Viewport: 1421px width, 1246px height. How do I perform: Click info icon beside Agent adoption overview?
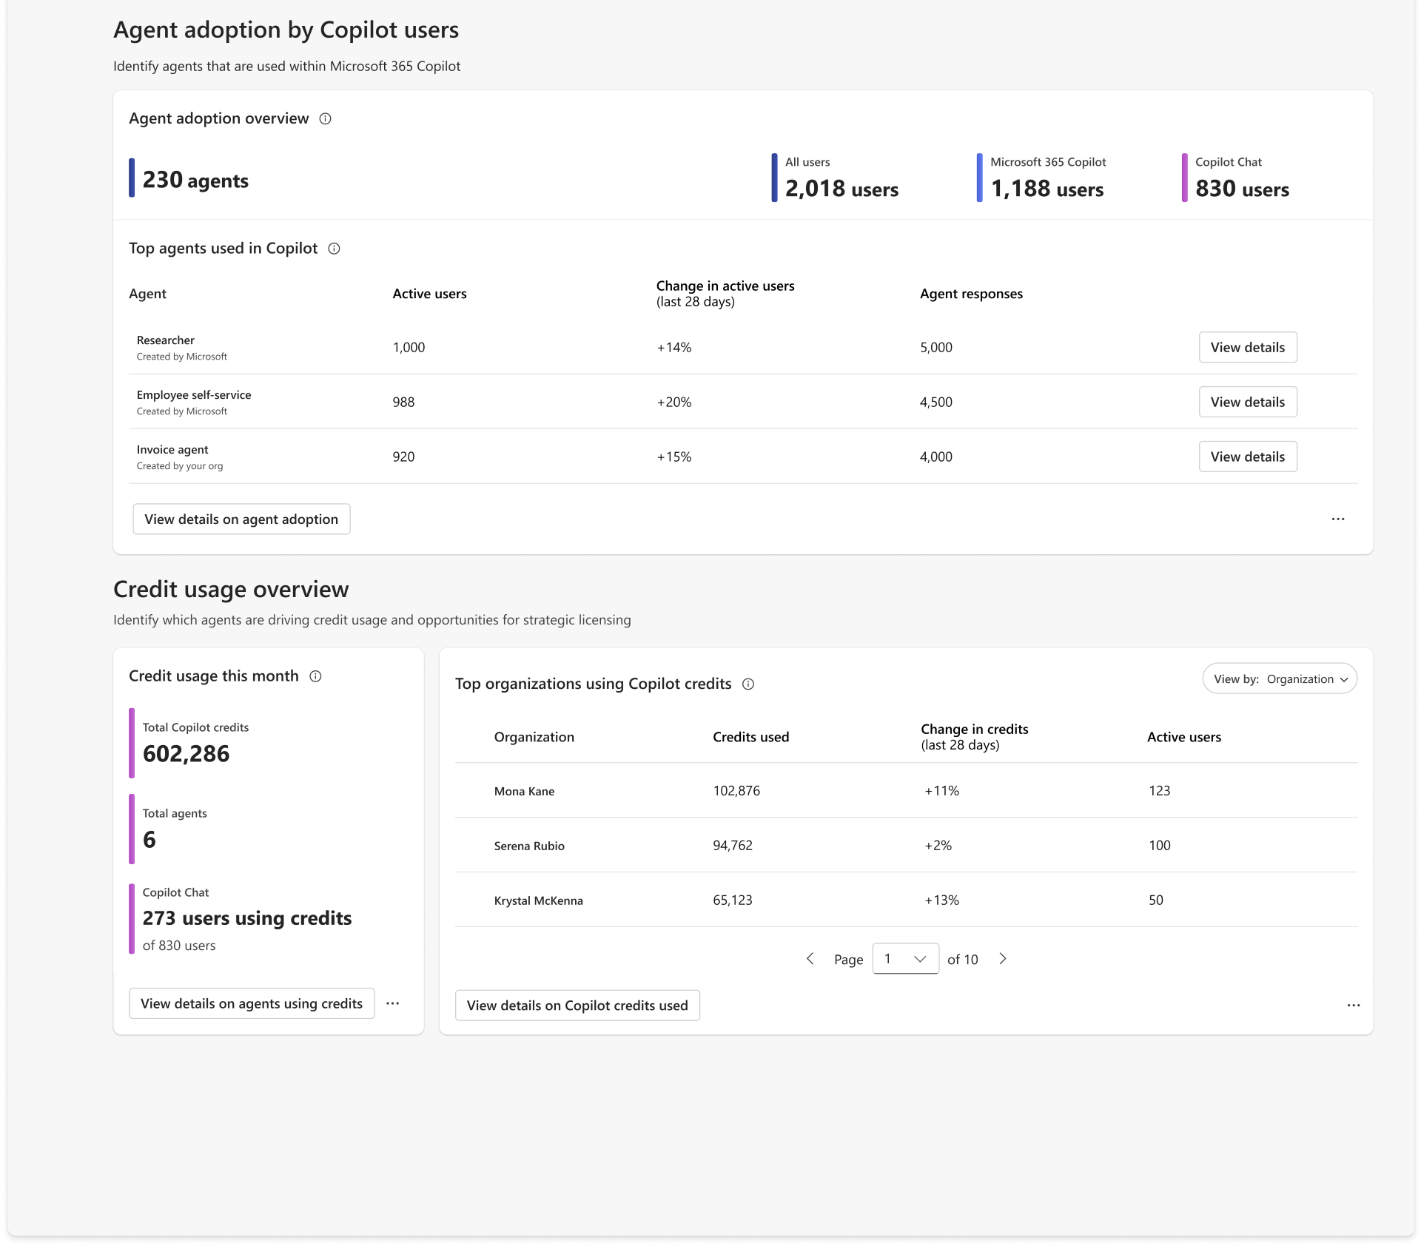point(325,118)
